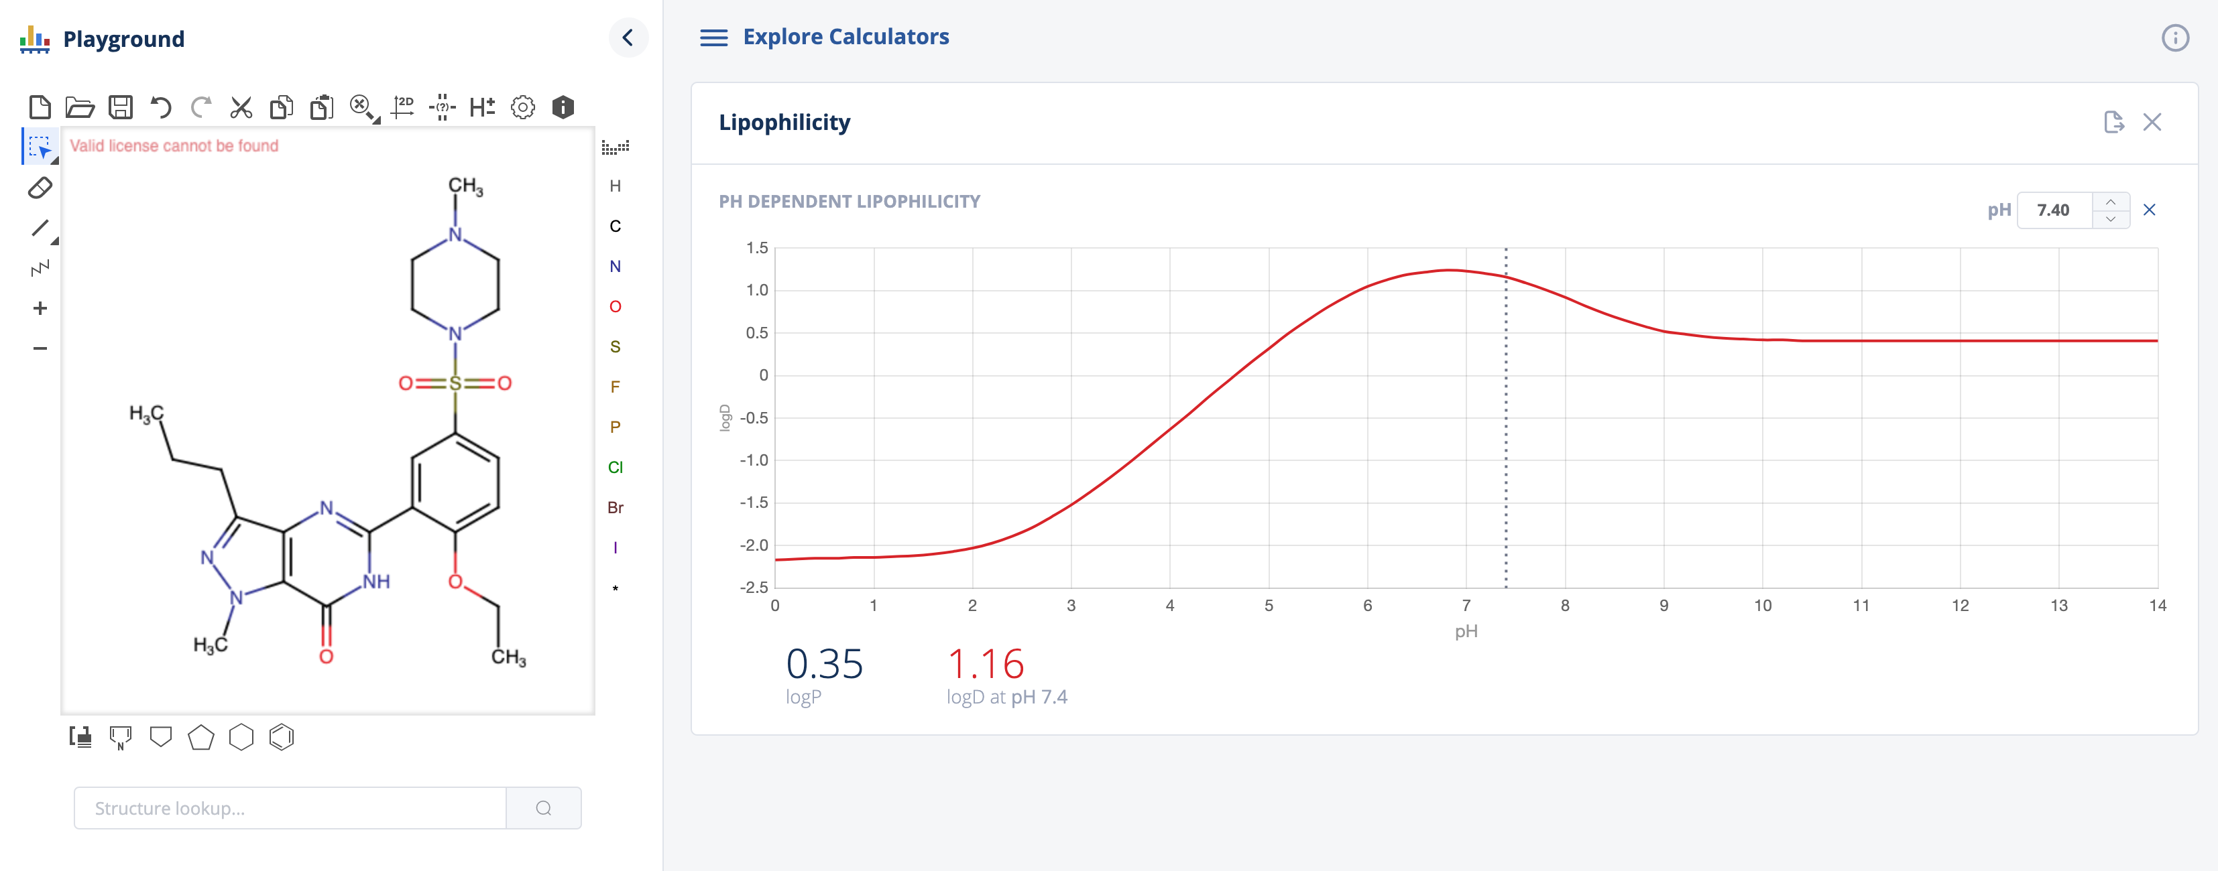
Task: Open the editor settings gear
Action: point(522,107)
